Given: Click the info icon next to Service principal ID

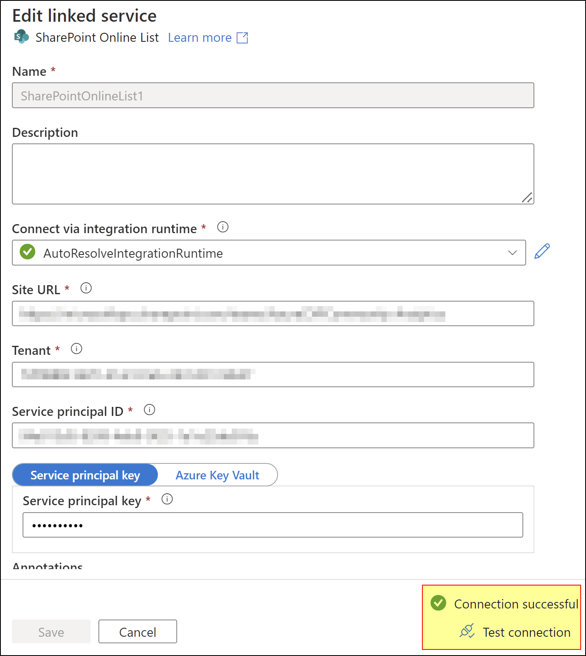Looking at the screenshot, I should click(149, 410).
